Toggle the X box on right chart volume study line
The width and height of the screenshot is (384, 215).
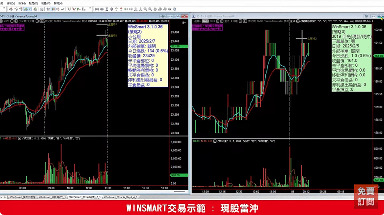point(215,141)
